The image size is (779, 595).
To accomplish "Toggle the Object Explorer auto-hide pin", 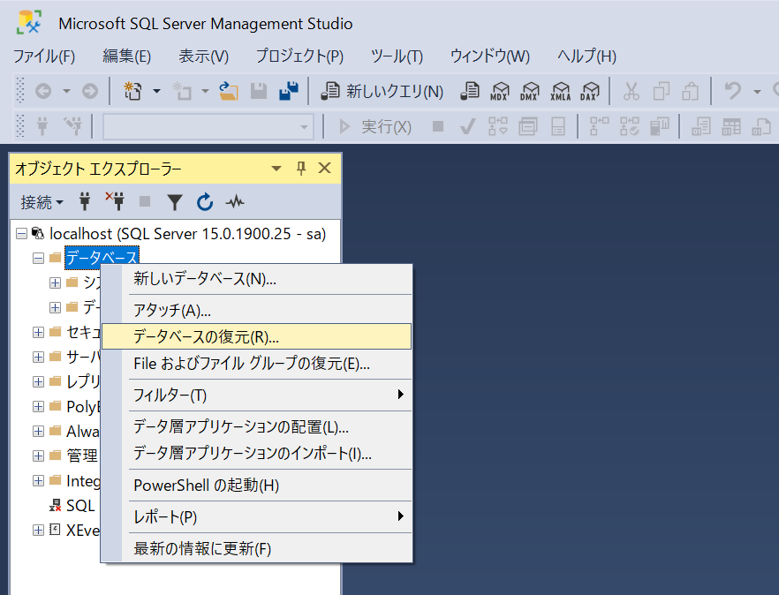I will [301, 169].
